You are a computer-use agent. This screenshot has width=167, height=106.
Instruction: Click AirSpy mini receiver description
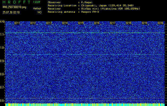click(x=111, y=9)
